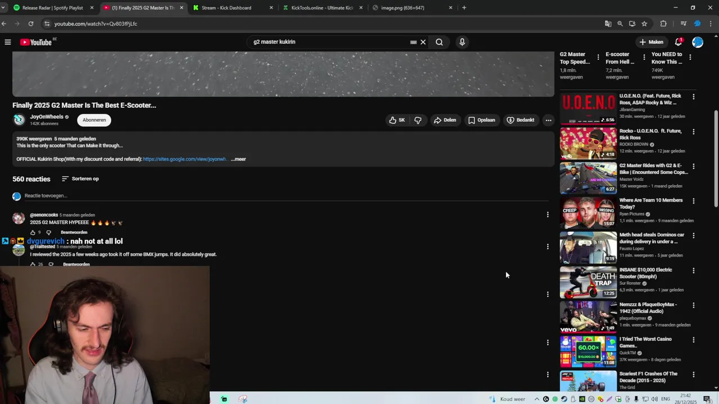The height and width of the screenshot is (404, 719).
Task: Open browser zoom magnifier icon
Action: tap(620, 24)
